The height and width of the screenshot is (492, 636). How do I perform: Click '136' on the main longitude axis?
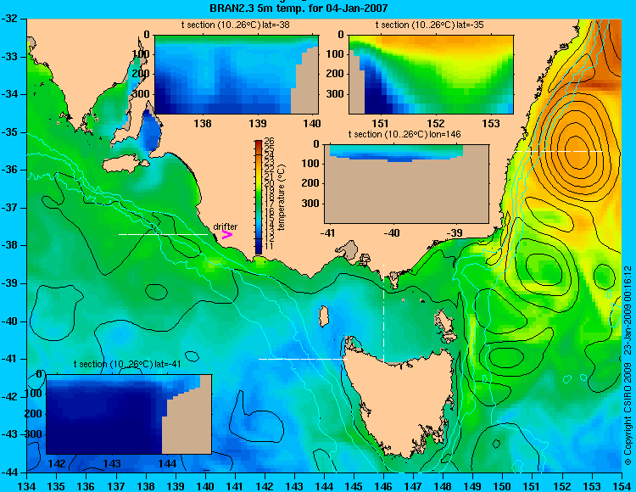point(86,486)
